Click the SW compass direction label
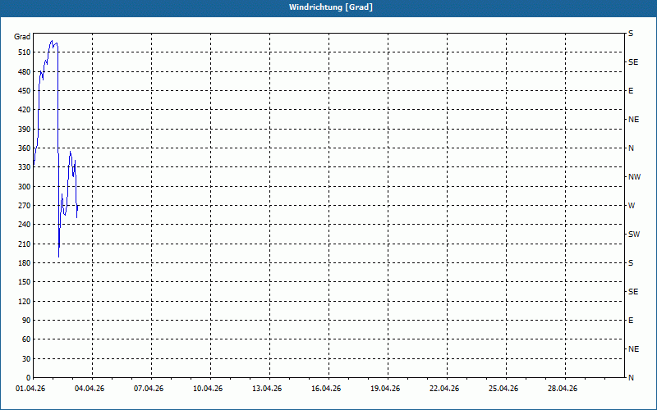Image resolution: width=657 pixels, height=410 pixels. 633,235
